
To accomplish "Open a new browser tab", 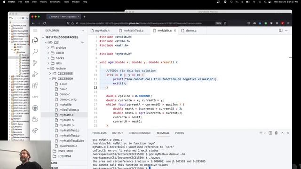I will coord(84,17).
